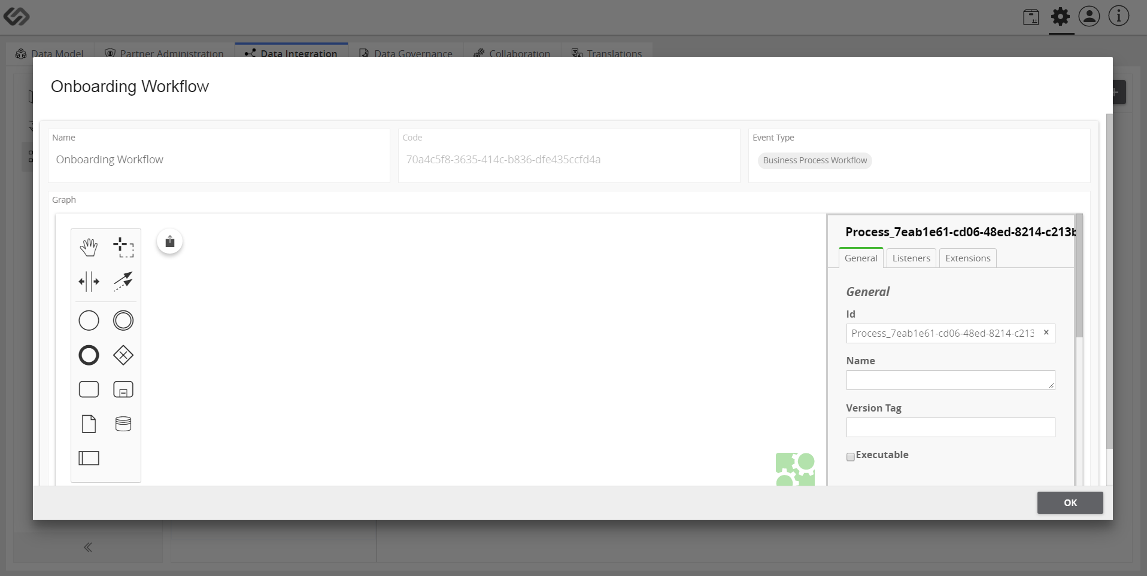
Task: Click the Code field value
Action: (x=503, y=160)
